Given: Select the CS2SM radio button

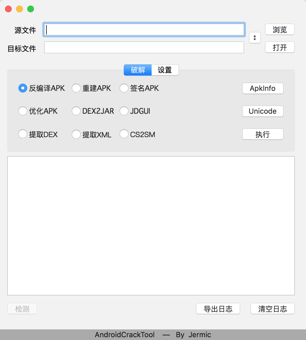Looking at the screenshot, I should (x=124, y=134).
